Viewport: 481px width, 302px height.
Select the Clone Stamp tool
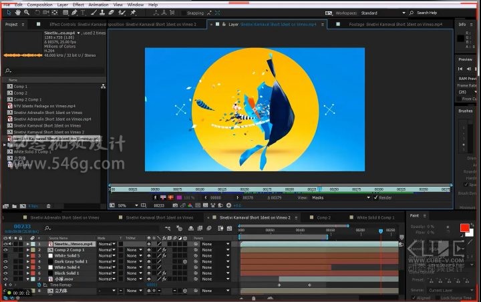tap(102, 13)
